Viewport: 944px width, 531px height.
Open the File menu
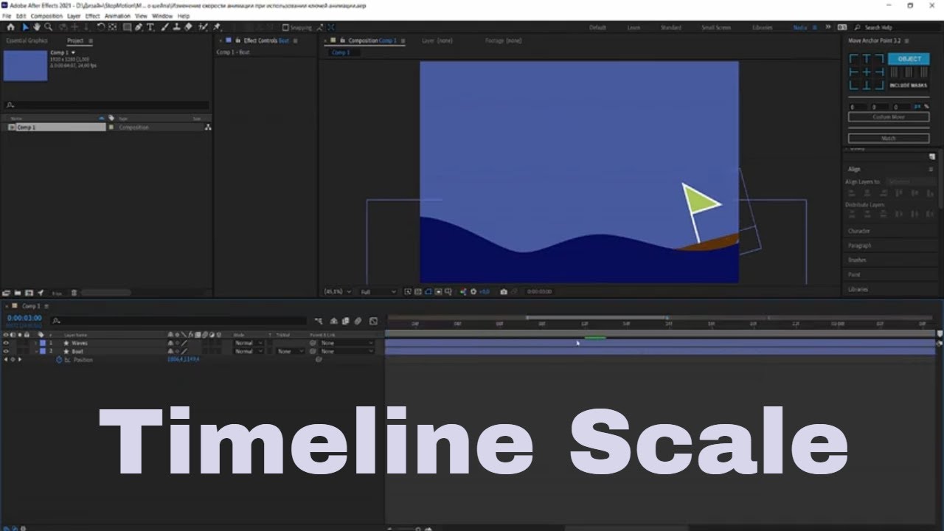(7, 15)
